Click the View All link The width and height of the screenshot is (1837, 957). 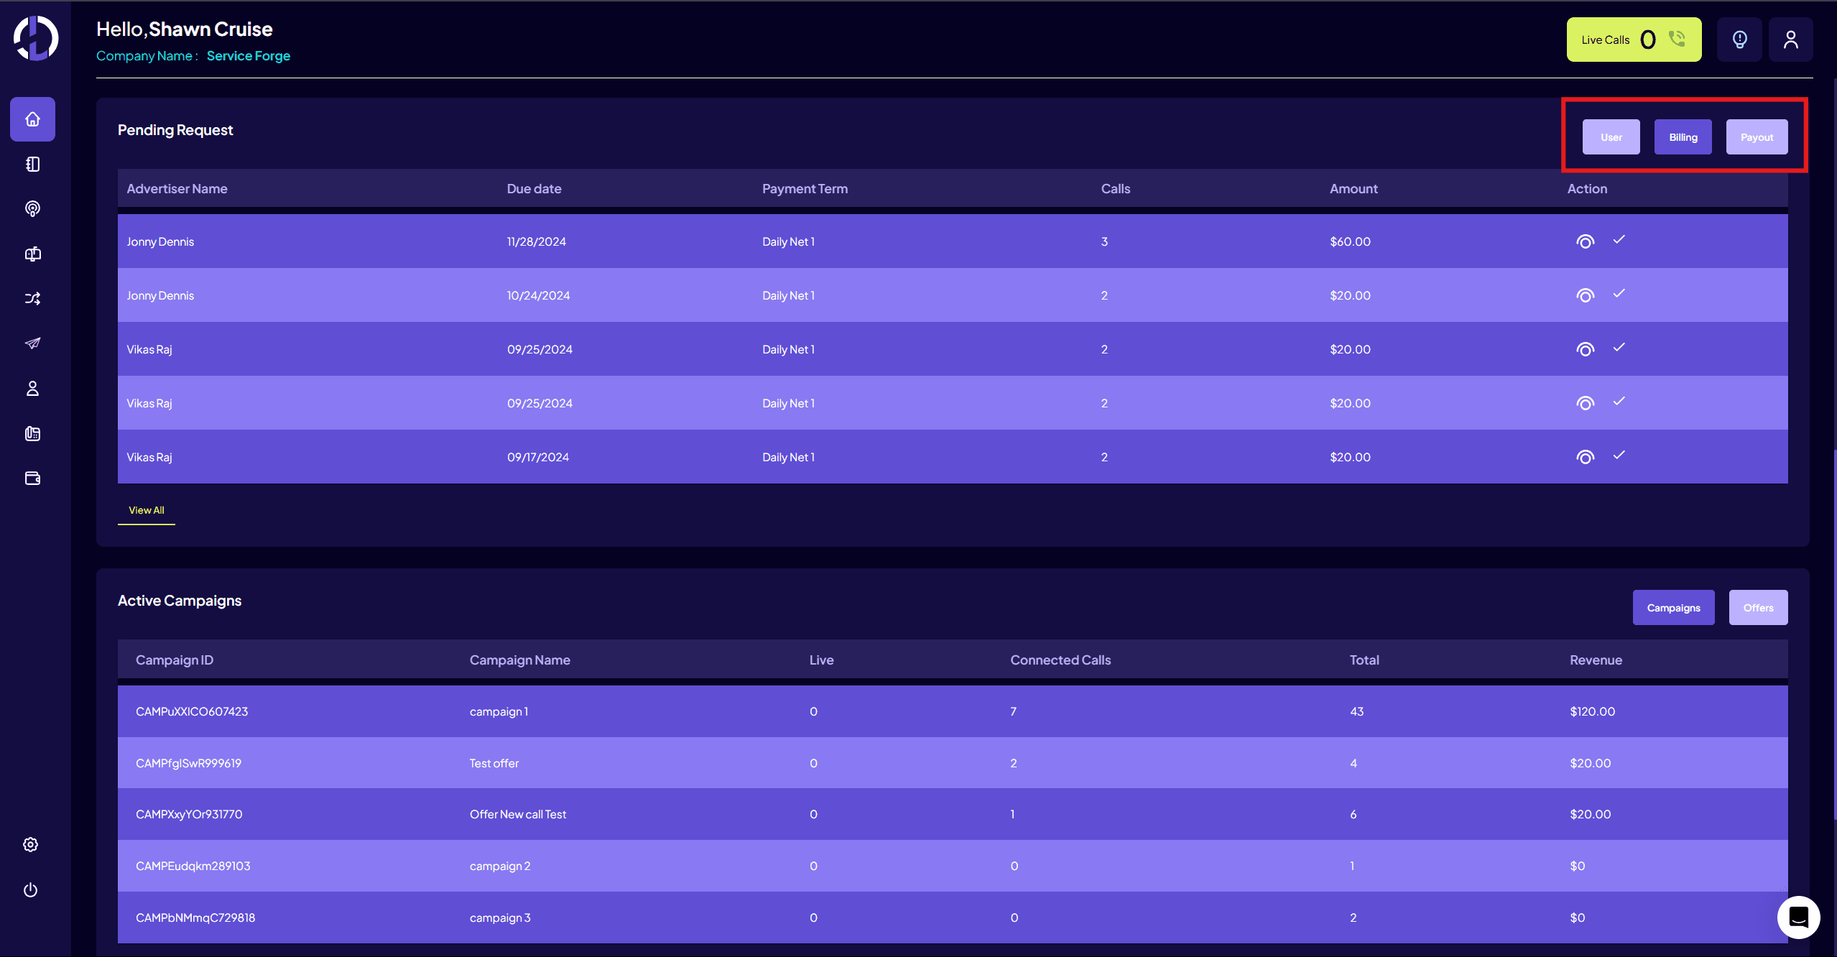147,510
